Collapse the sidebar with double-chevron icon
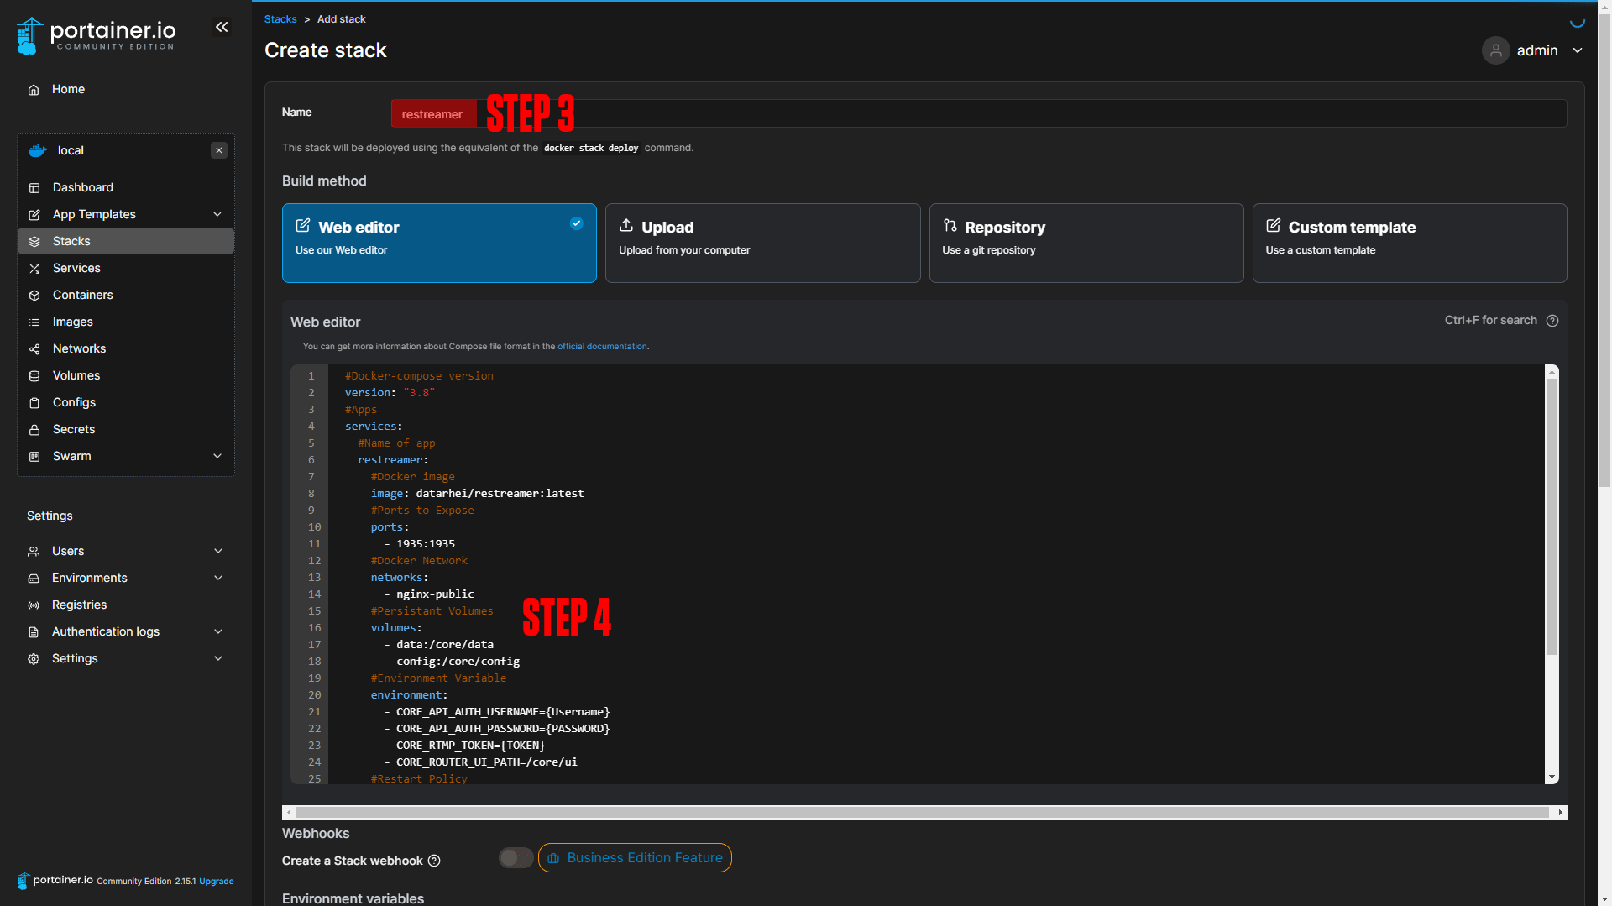 (222, 27)
